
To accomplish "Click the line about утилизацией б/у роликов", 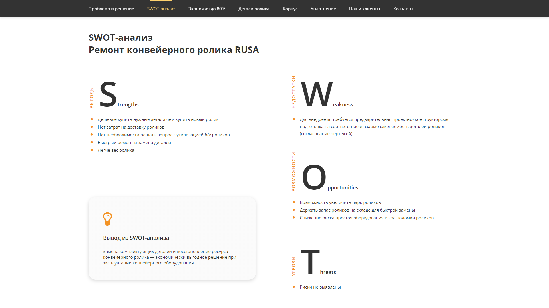I will click(164, 135).
